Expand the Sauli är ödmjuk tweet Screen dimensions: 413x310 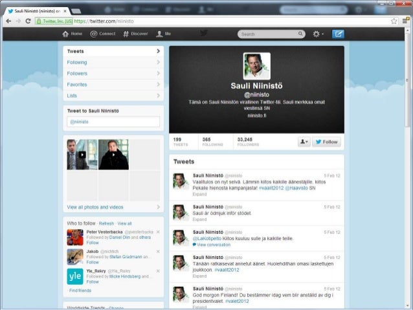point(199,219)
